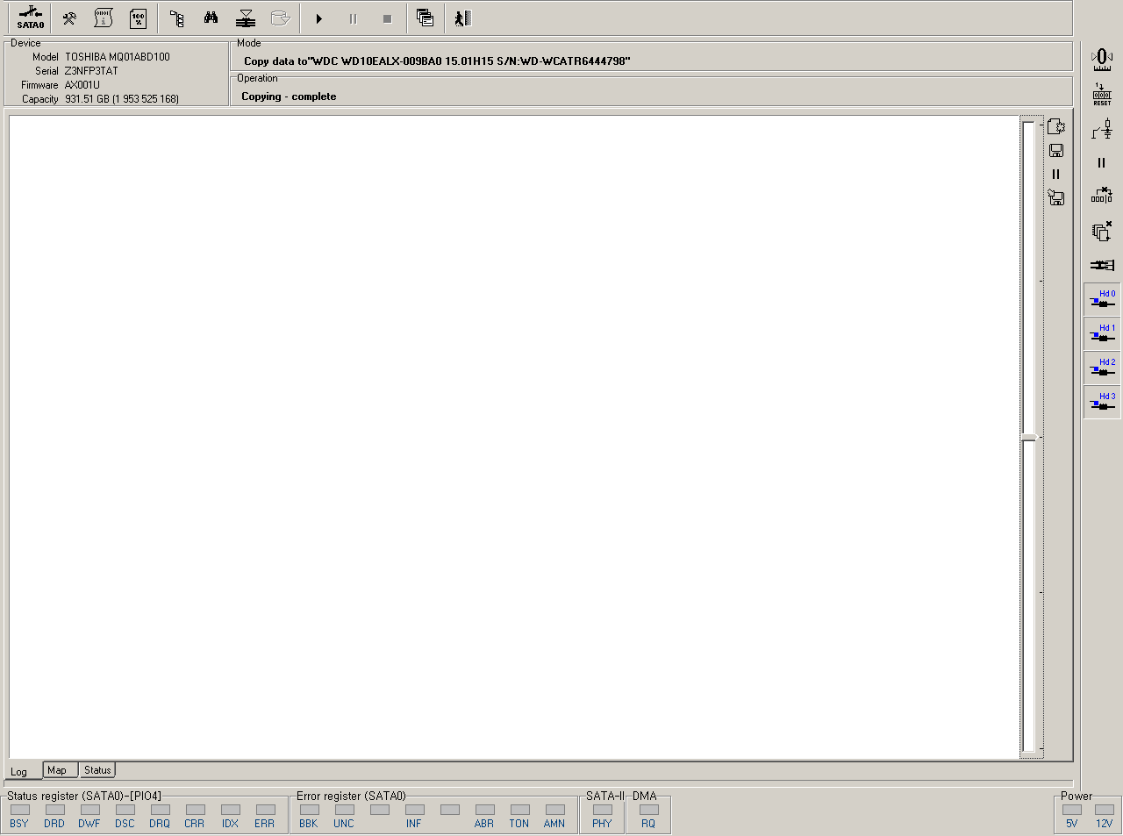Click the greyed-out folder icon in toolbar
This screenshot has width=1123, height=836.
coord(280,18)
